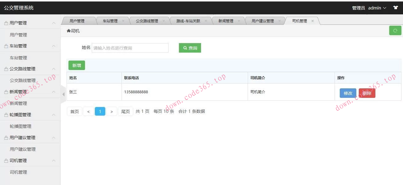
Task: Click the green refresh icon top right
Action: 395,31
